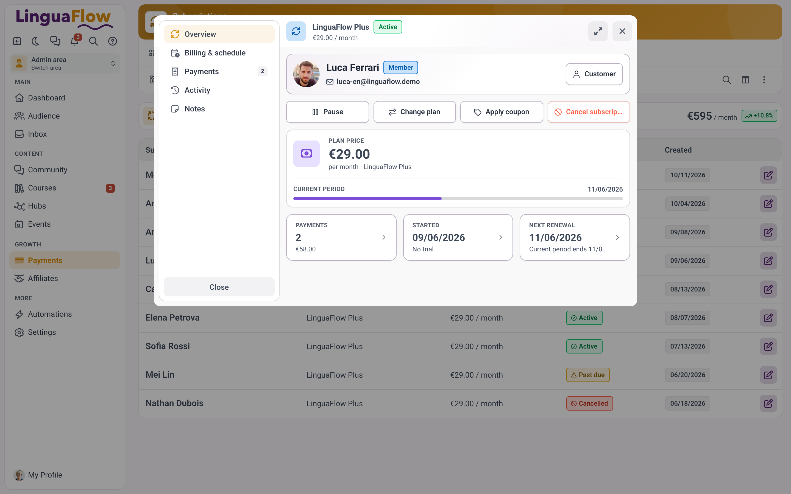Image resolution: width=791 pixels, height=494 pixels.
Task: Open more options three-dot menu
Action: (x=764, y=80)
